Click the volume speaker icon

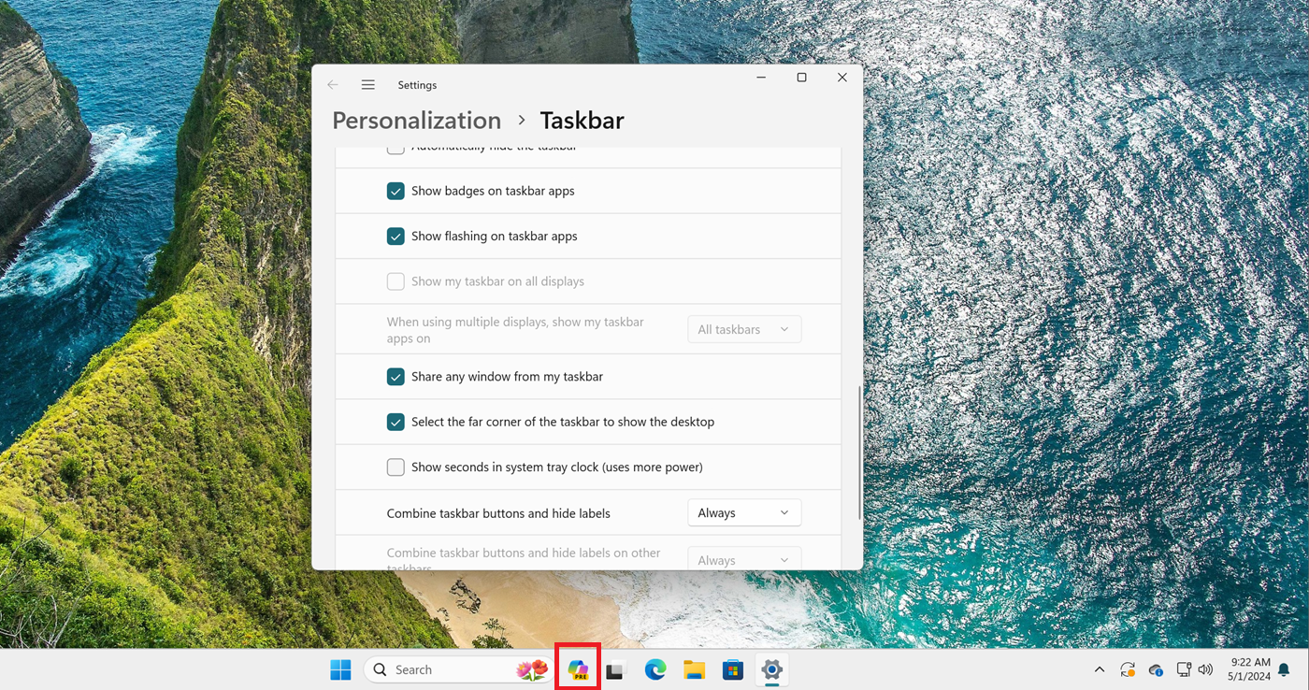pyautogui.click(x=1205, y=669)
